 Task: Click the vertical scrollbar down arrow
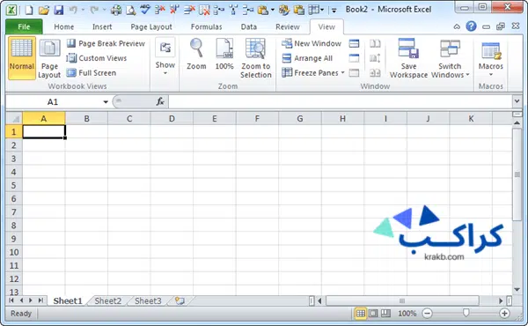517,290
